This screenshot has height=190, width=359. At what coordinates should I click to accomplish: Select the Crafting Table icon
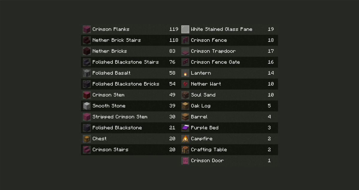click(185, 150)
